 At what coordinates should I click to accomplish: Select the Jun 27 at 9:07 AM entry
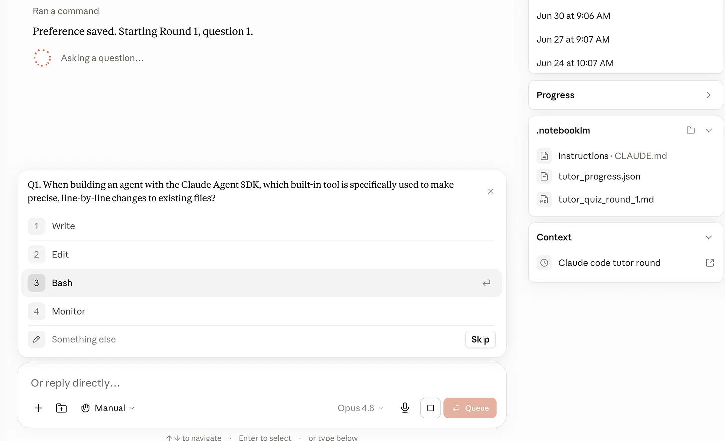pyautogui.click(x=573, y=39)
